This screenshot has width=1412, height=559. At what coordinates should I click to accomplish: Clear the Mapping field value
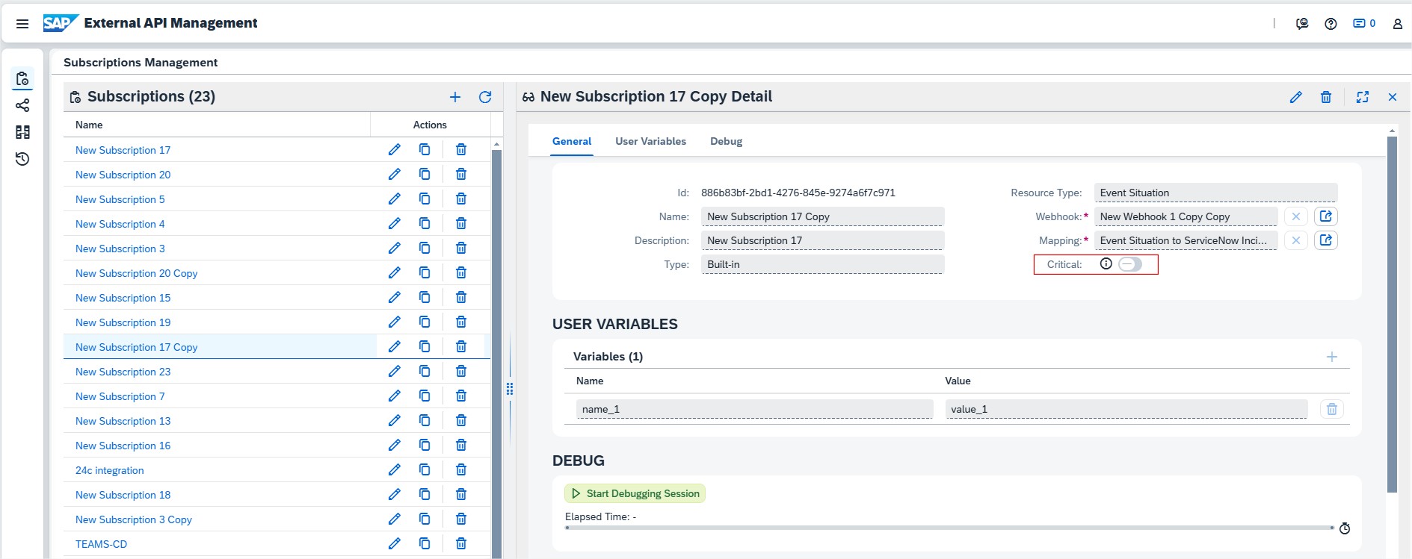pyautogui.click(x=1296, y=240)
